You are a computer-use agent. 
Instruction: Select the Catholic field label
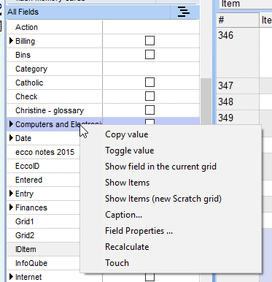coord(29,83)
